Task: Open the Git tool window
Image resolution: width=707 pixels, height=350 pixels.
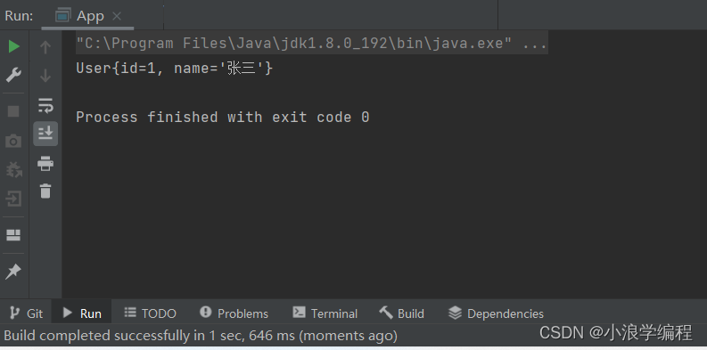Action: (26, 313)
